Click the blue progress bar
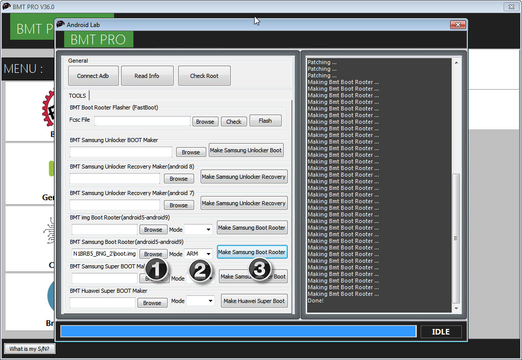522x360 pixels. 238,331
